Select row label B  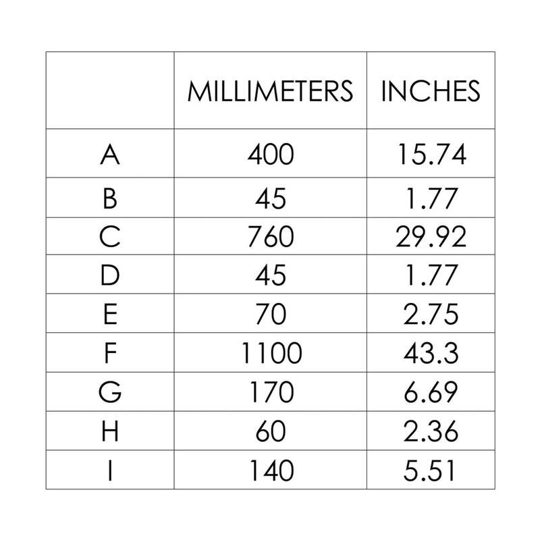coord(110,198)
